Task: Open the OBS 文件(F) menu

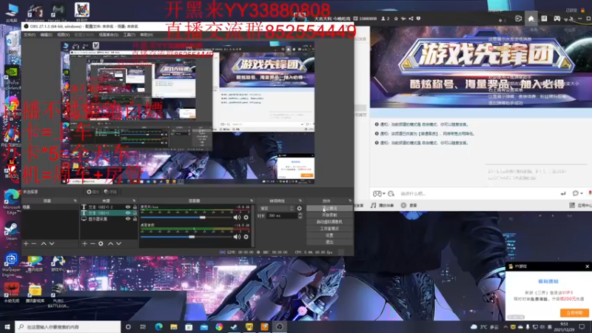Action: pyautogui.click(x=30, y=35)
